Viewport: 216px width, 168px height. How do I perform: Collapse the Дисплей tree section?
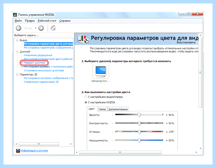(17, 52)
